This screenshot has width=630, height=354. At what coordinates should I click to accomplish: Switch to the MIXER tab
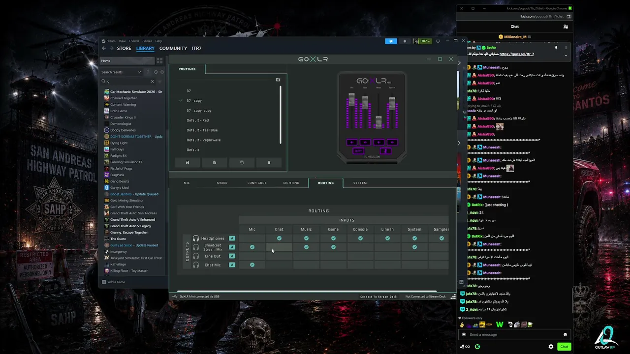pos(222,183)
